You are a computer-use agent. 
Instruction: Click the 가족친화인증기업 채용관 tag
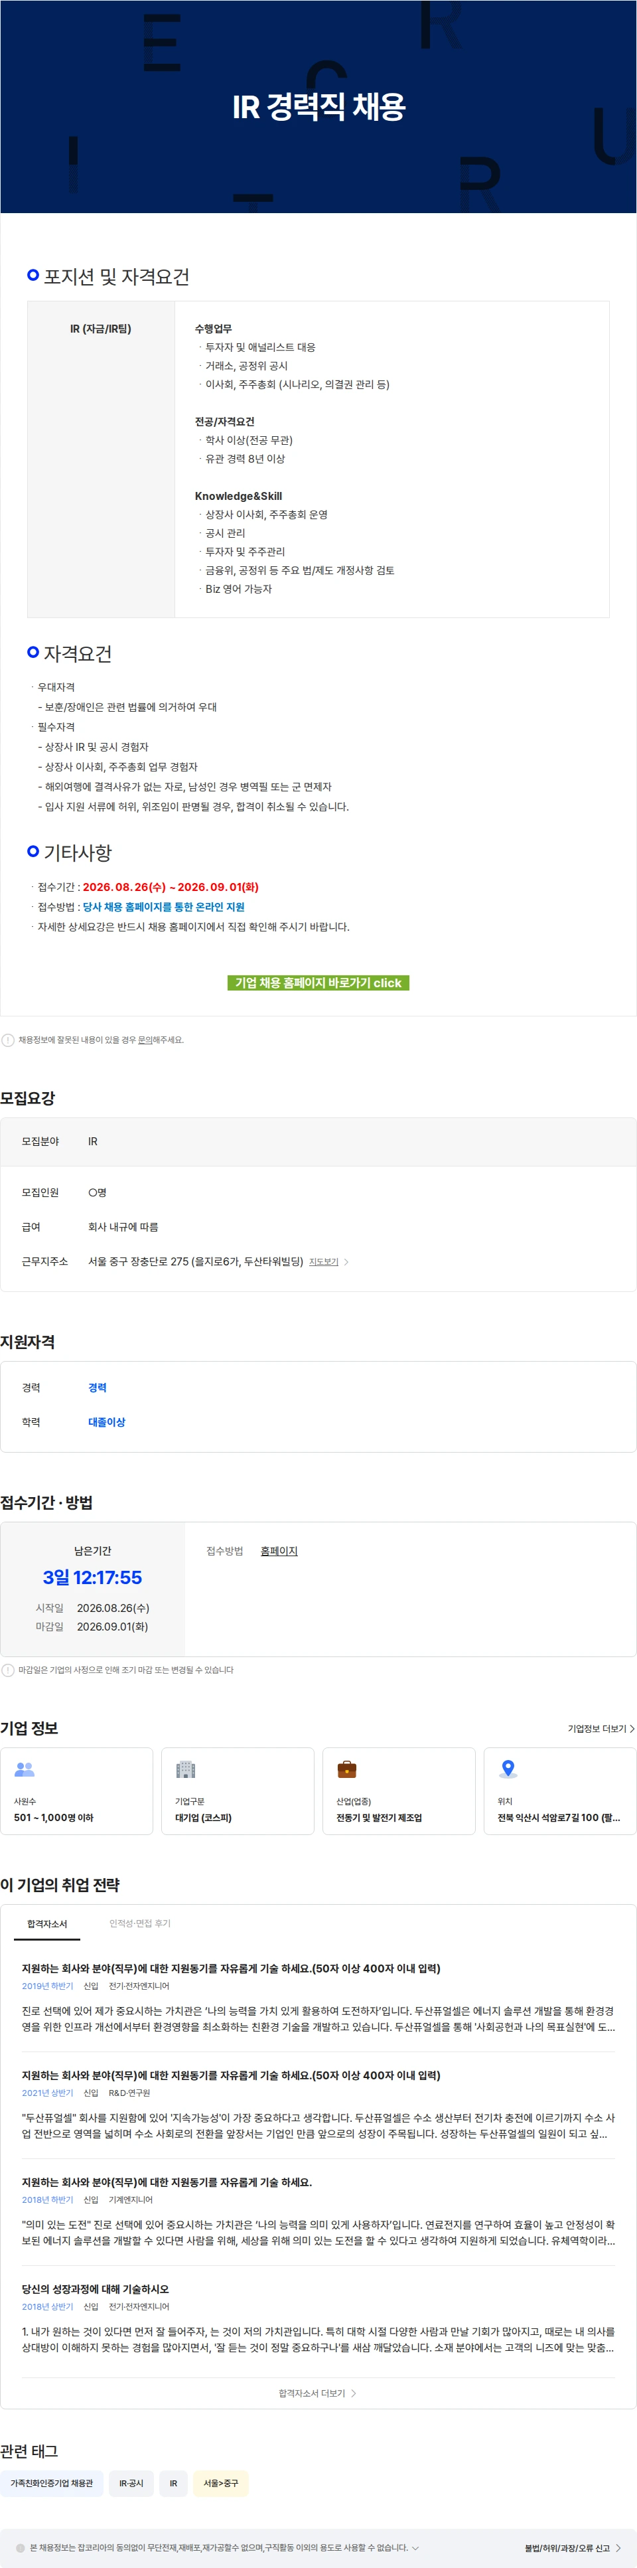click(52, 2483)
